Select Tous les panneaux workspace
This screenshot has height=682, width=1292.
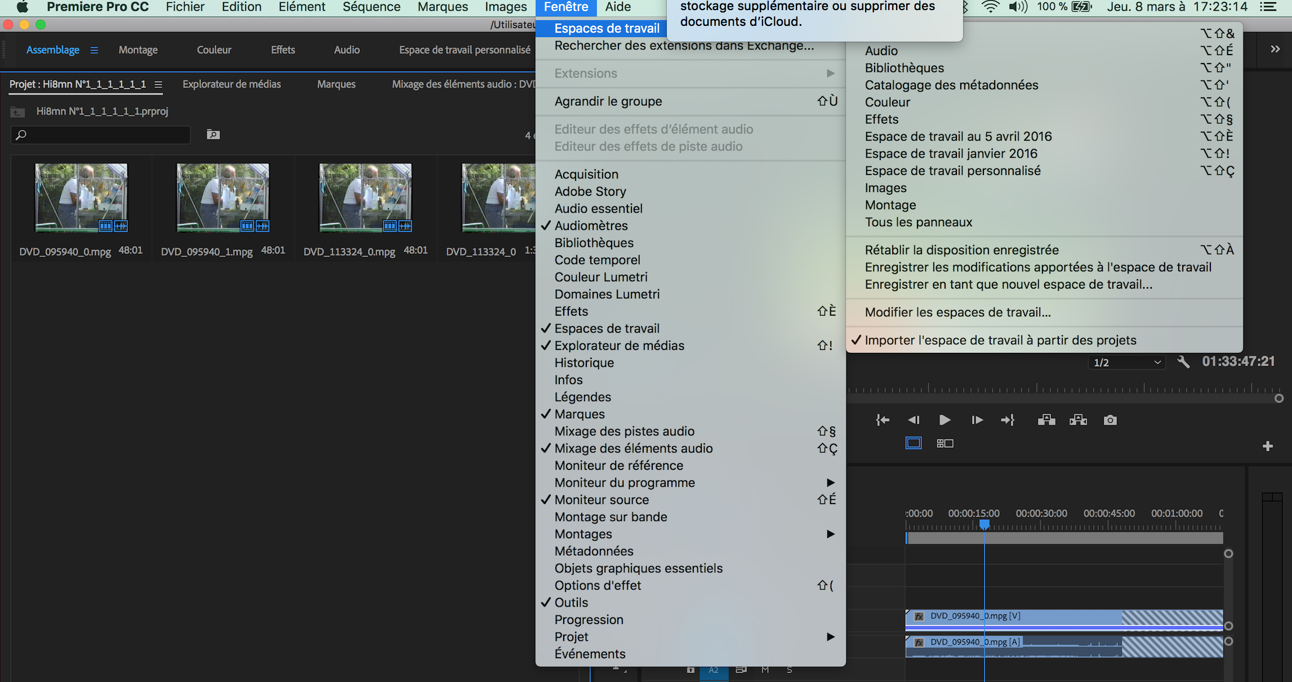click(x=1044, y=222)
